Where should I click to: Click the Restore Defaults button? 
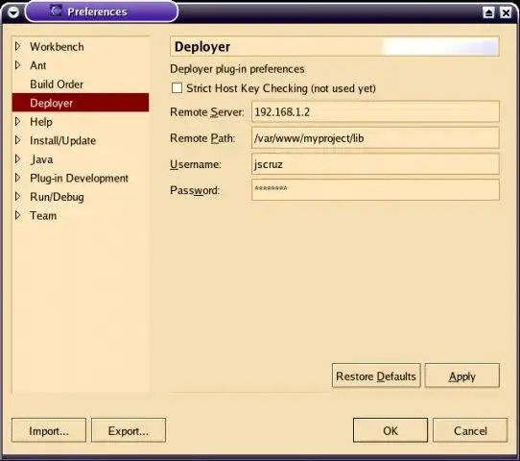coord(376,376)
